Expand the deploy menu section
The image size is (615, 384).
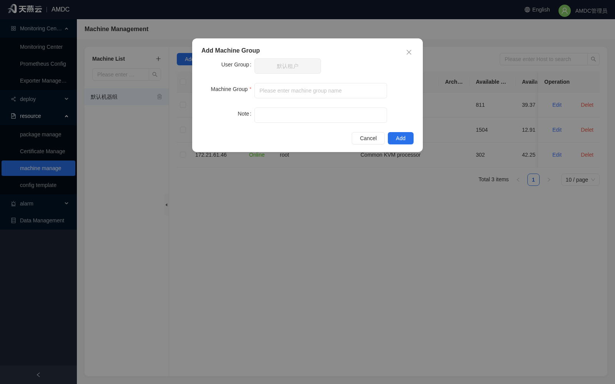click(x=38, y=99)
